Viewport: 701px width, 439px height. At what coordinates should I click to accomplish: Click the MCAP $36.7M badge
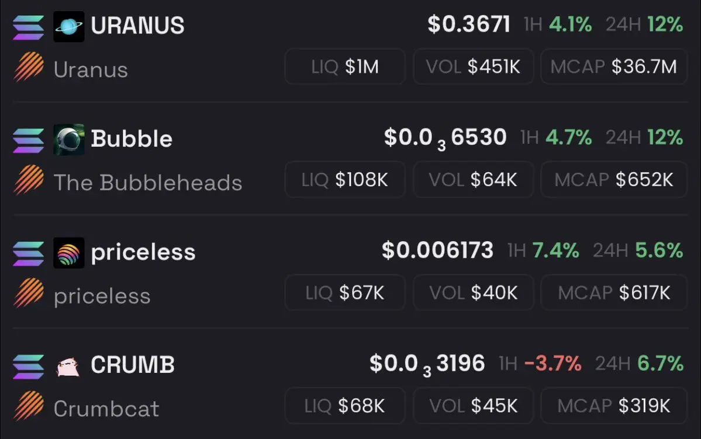(614, 67)
